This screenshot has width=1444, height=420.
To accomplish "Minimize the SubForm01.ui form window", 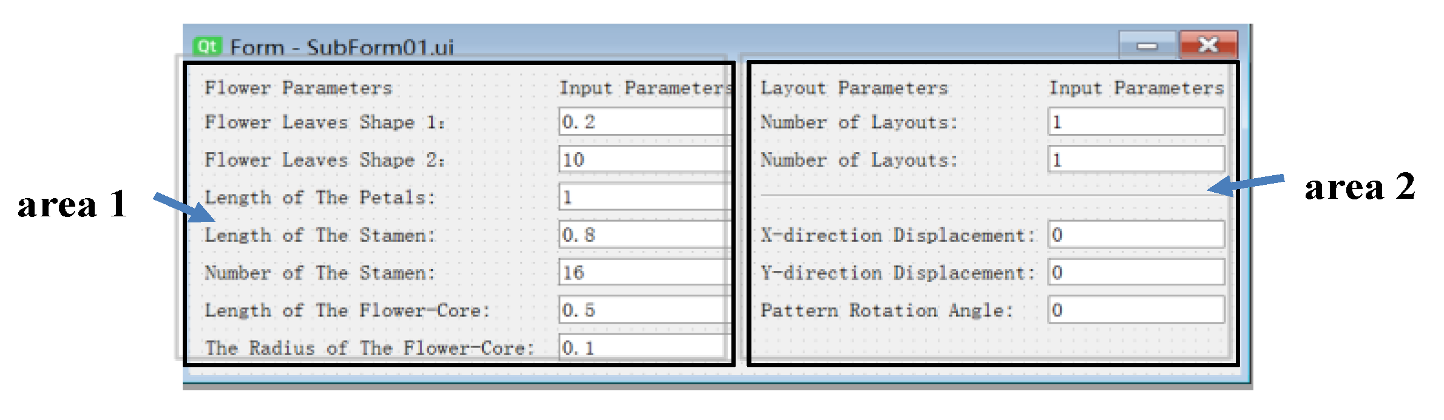I will pyautogui.click(x=1147, y=45).
